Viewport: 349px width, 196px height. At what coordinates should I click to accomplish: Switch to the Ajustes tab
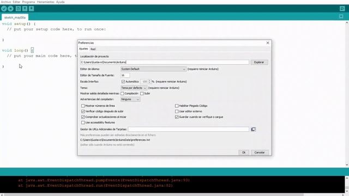point(83,48)
